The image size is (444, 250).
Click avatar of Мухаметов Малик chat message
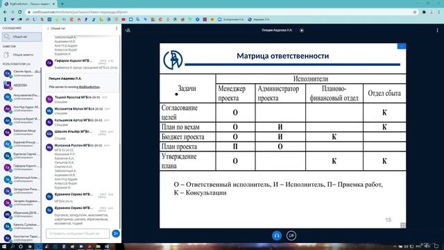pos(49,110)
